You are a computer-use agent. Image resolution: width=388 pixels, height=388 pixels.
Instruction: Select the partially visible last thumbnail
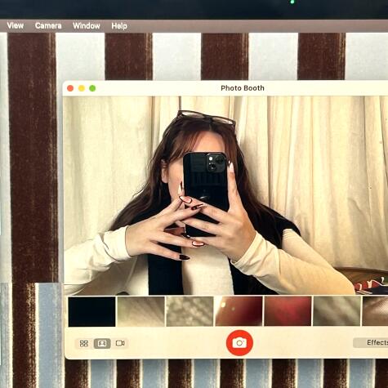coord(375,311)
